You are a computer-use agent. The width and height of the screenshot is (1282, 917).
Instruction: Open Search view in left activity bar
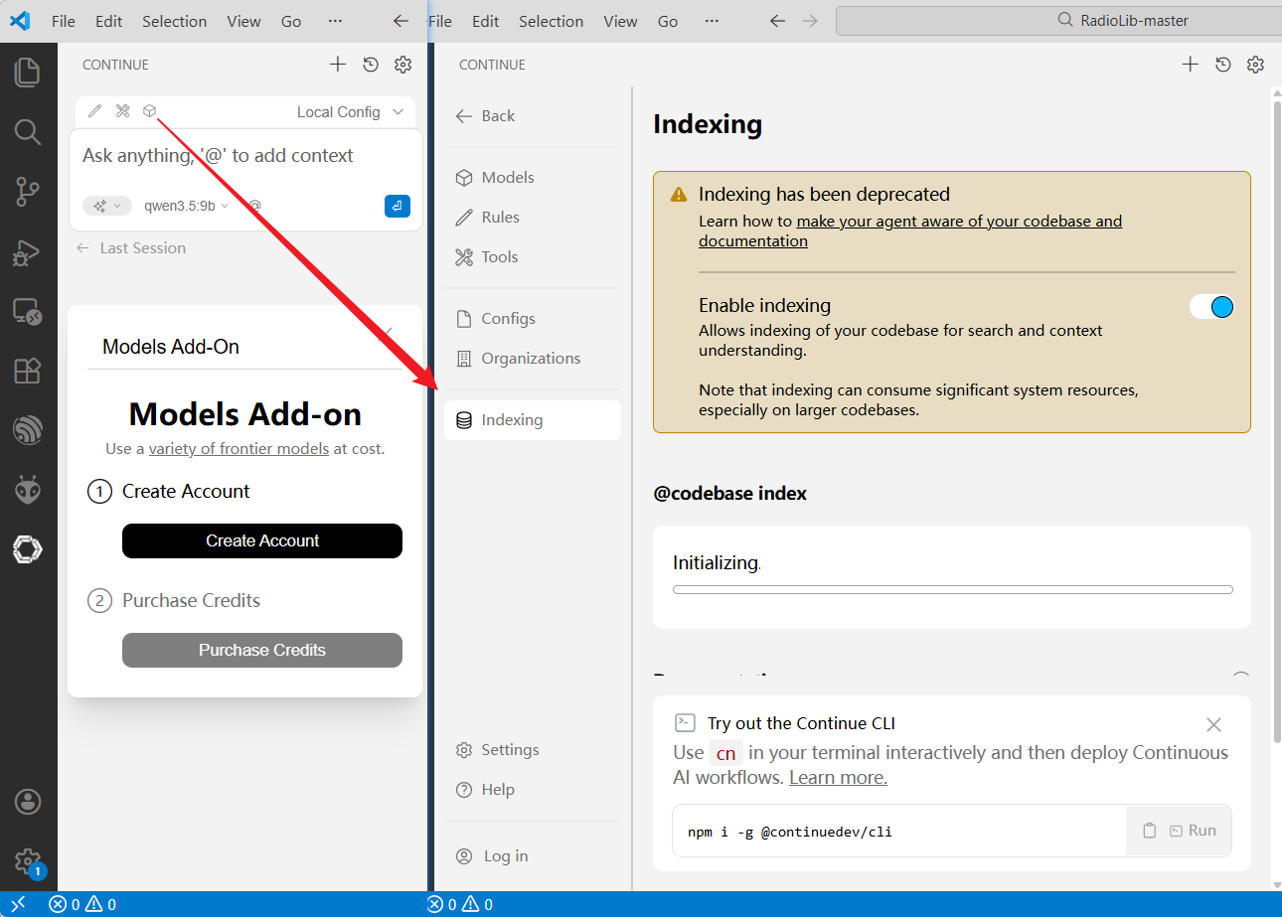[28, 131]
